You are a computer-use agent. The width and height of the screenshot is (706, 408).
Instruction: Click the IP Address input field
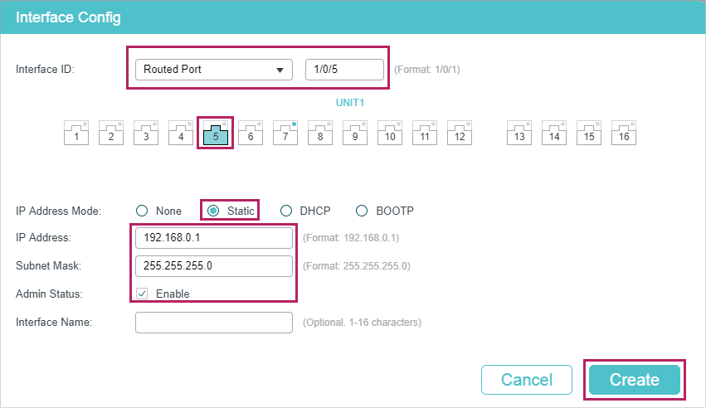coord(213,238)
